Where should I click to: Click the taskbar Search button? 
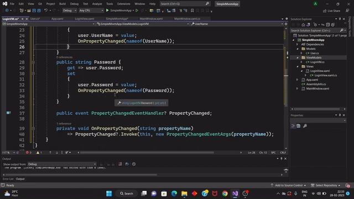click(127, 193)
